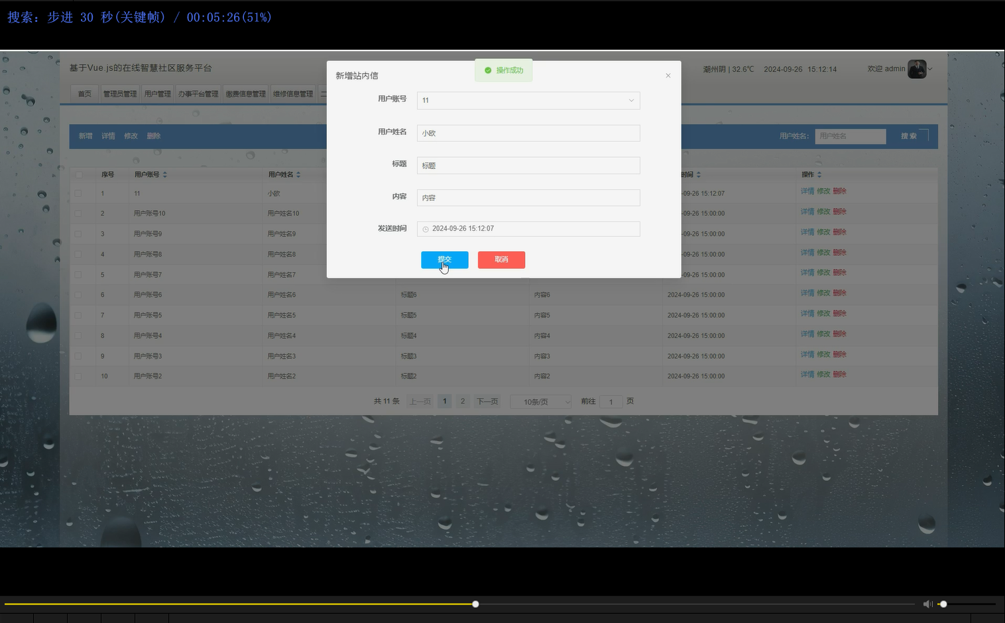The height and width of the screenshot is (623, 1005).
Task: Click 详情 in the blue toolbar
Action: pos(108,136)
